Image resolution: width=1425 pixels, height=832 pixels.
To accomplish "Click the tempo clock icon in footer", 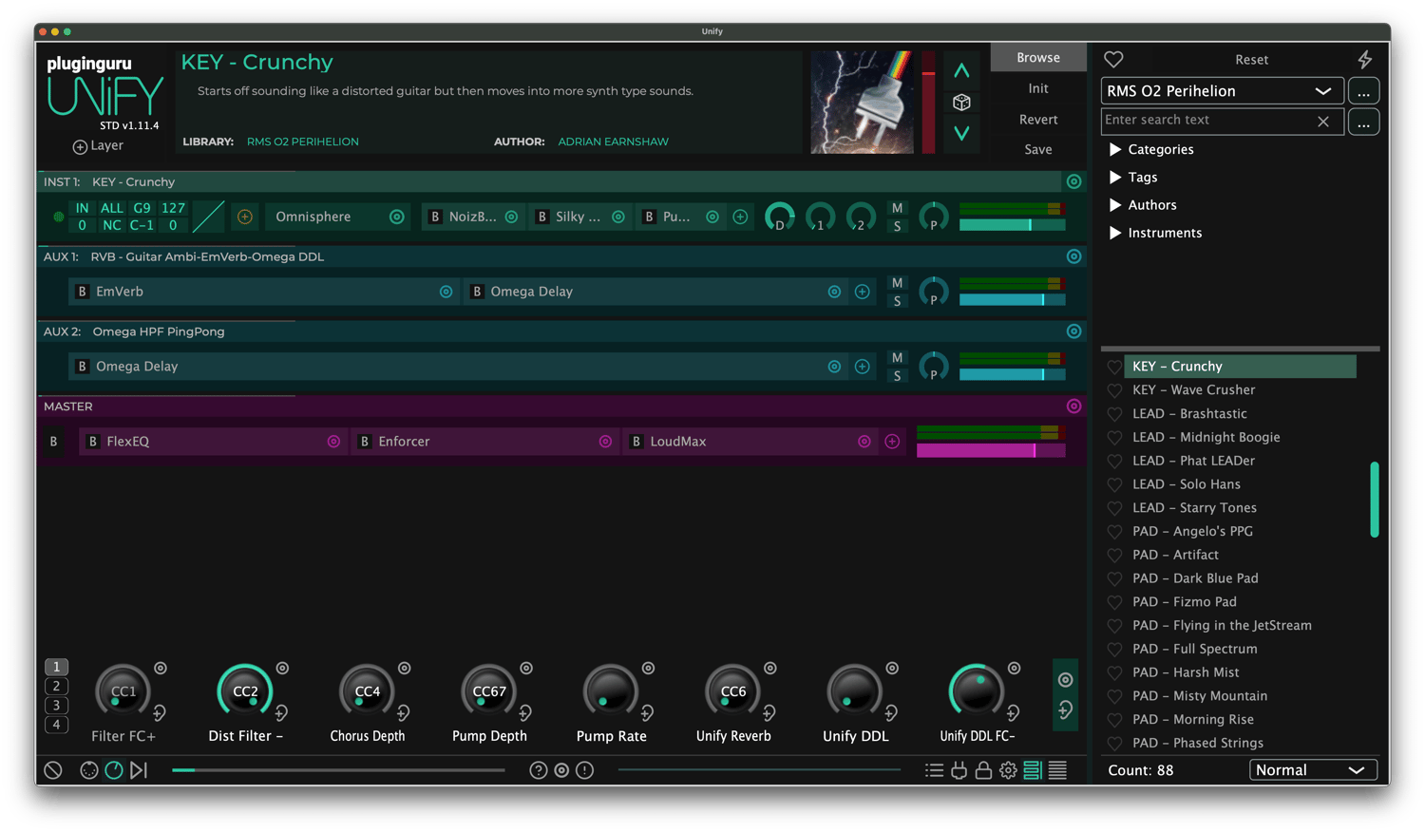I will click(113, 770).
